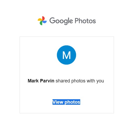Click the Google Photos pinwheel logo
Screen dimensions: 139x121
[x=42, y=21]
